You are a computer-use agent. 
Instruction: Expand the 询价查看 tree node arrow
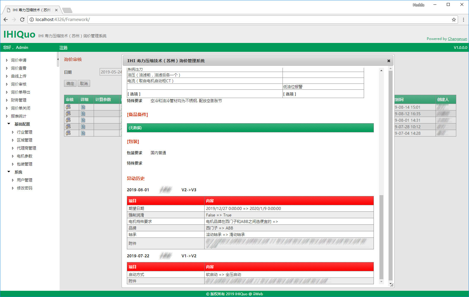[x=7, y=68]
